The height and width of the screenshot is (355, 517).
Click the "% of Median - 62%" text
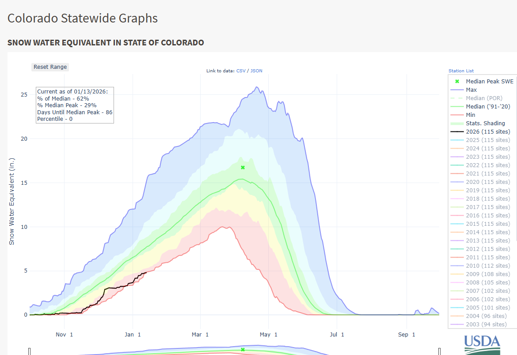click(63, 99)
